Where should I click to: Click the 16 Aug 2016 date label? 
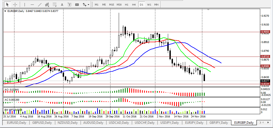[44, 117]
